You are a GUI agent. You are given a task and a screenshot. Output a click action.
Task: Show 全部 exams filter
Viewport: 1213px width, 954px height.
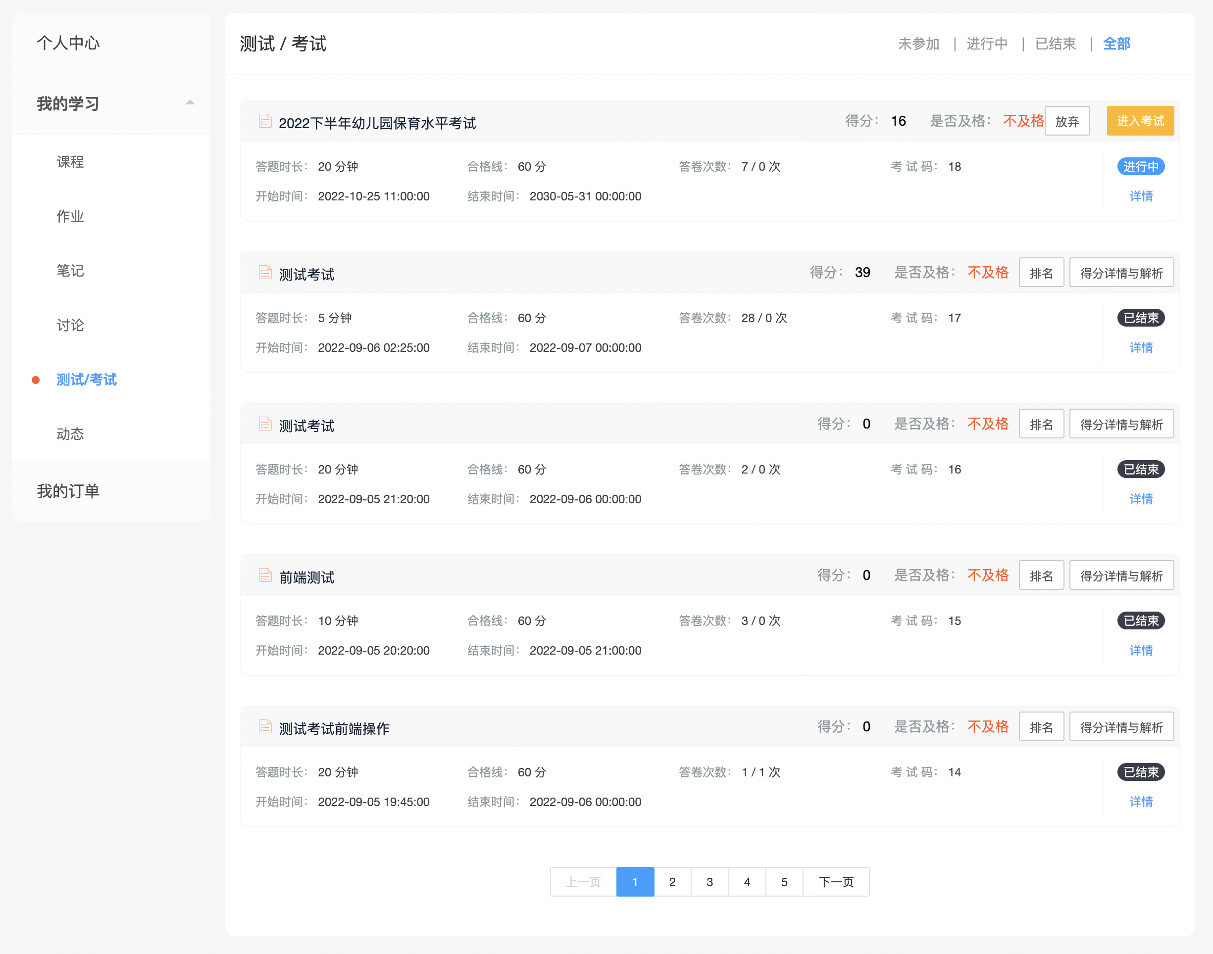tap(1116, 44)
